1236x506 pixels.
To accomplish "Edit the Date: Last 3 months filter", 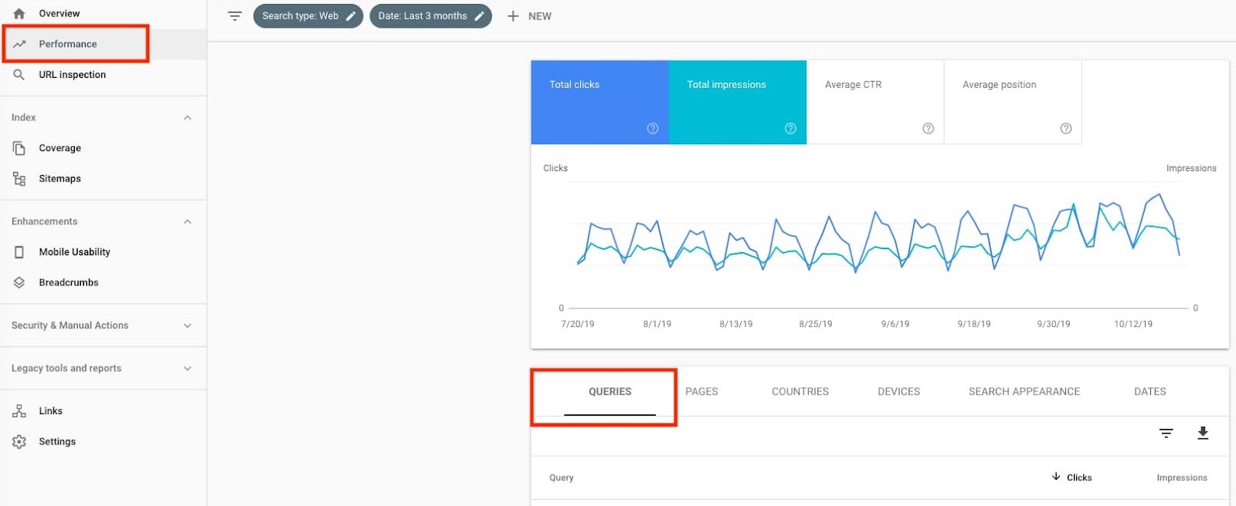I will [x=431, y=16].
